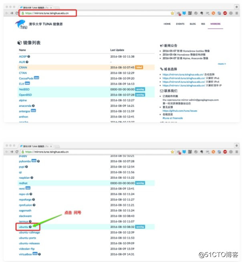Click the back arrow in the bottom browser window
This screenshot has height=262, width=242.
7,152
